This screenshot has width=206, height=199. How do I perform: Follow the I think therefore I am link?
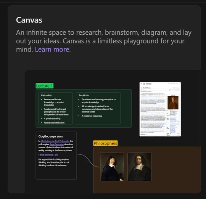pos(48,155)
